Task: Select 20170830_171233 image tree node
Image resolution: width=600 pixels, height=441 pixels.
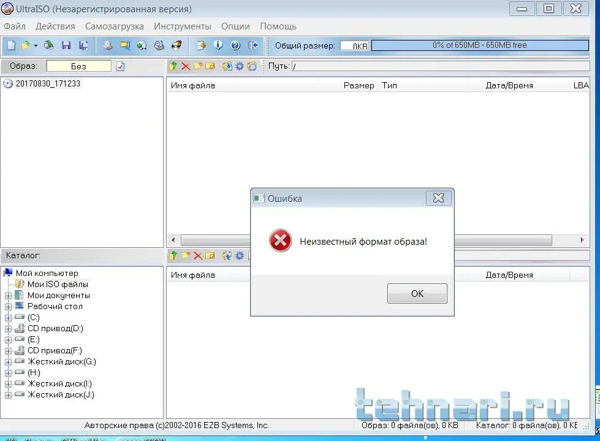Action: 48,83
